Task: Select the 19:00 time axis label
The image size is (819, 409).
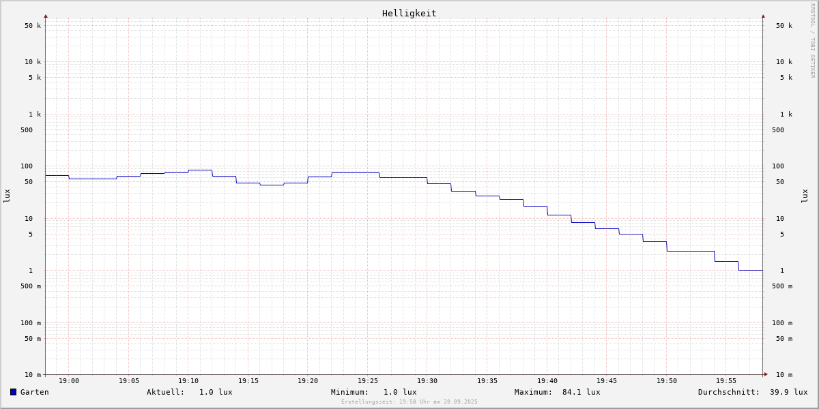Action: tap(69, 381)
